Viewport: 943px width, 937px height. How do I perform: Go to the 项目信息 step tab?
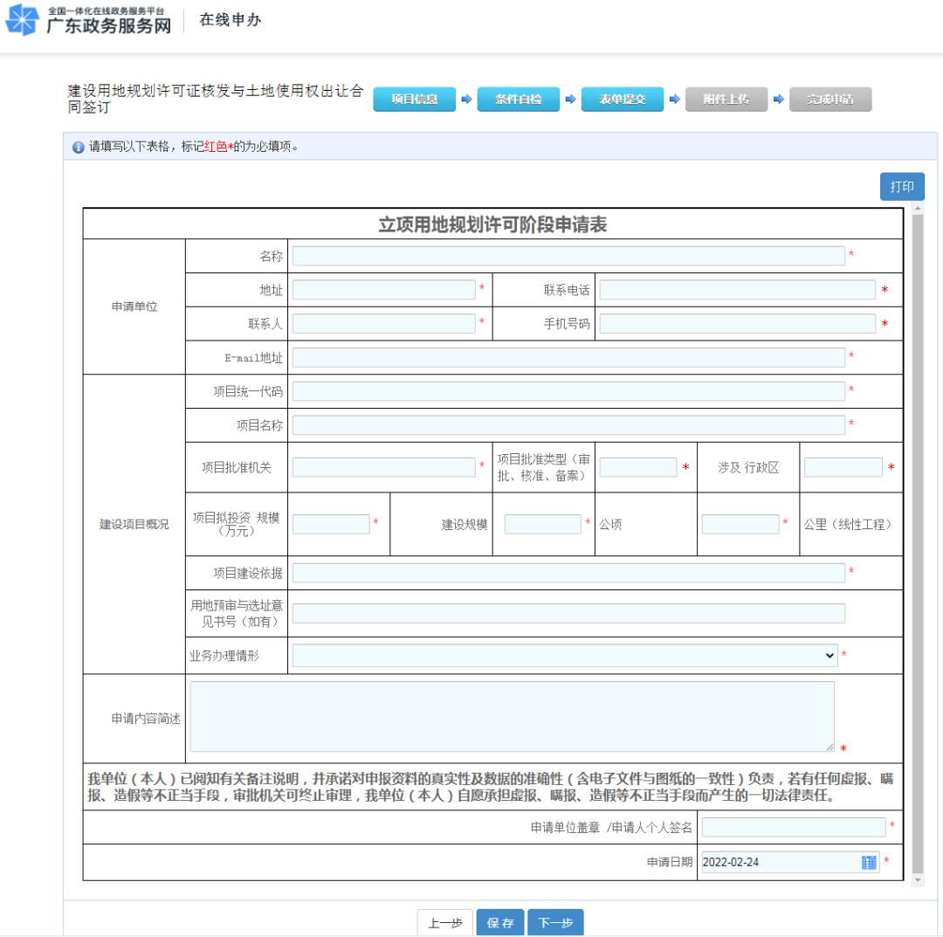[x=414, y=100]
